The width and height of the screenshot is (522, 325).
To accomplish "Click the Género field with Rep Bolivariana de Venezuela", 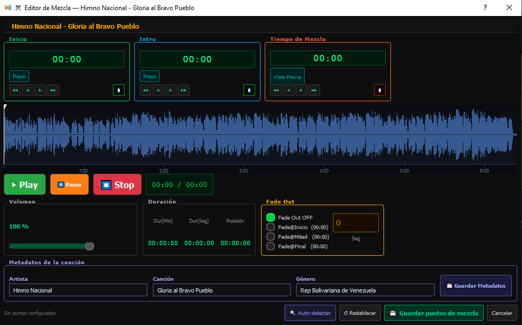I will coord(365,290).
